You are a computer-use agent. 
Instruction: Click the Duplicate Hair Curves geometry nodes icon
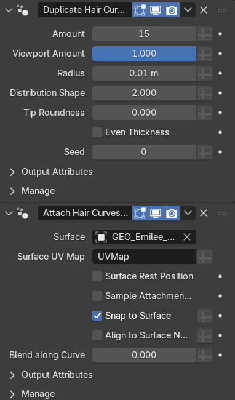click(23, 10)
